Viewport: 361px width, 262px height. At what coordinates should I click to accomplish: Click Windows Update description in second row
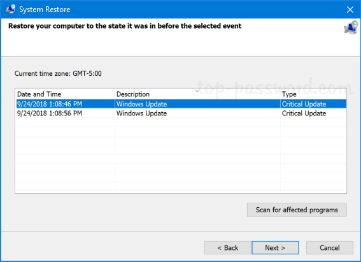tap(141, 113)
